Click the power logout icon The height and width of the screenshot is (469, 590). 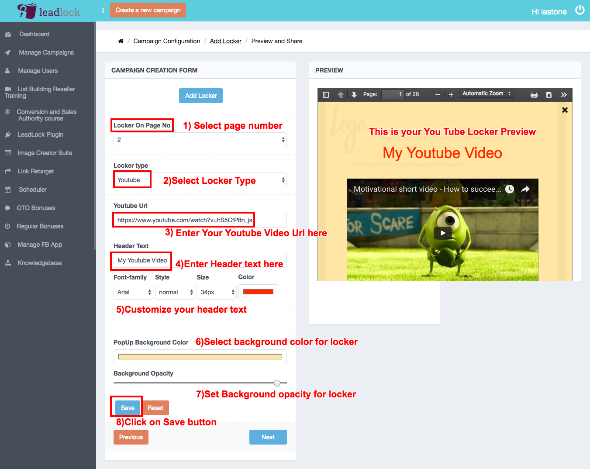click(x=580, y=10)
